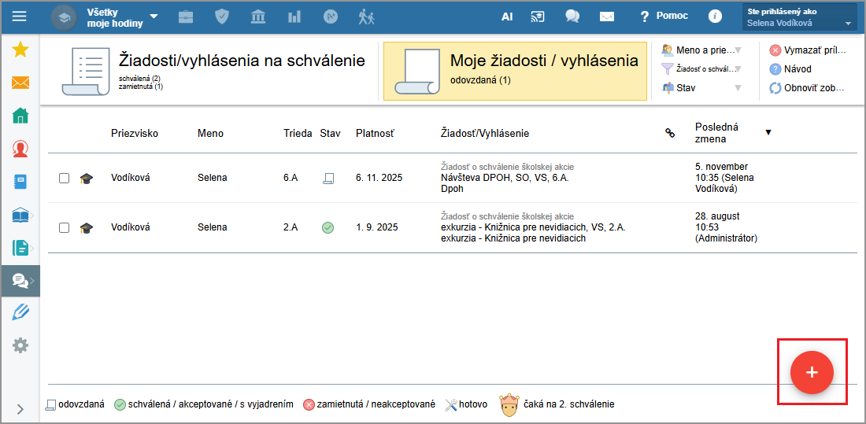Select checkbox for the 6.A Vodíková row

pyautogui.click(x=65, y=179)
